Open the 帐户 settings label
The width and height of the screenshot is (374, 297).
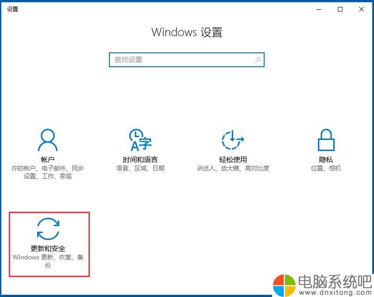point(48,159)
